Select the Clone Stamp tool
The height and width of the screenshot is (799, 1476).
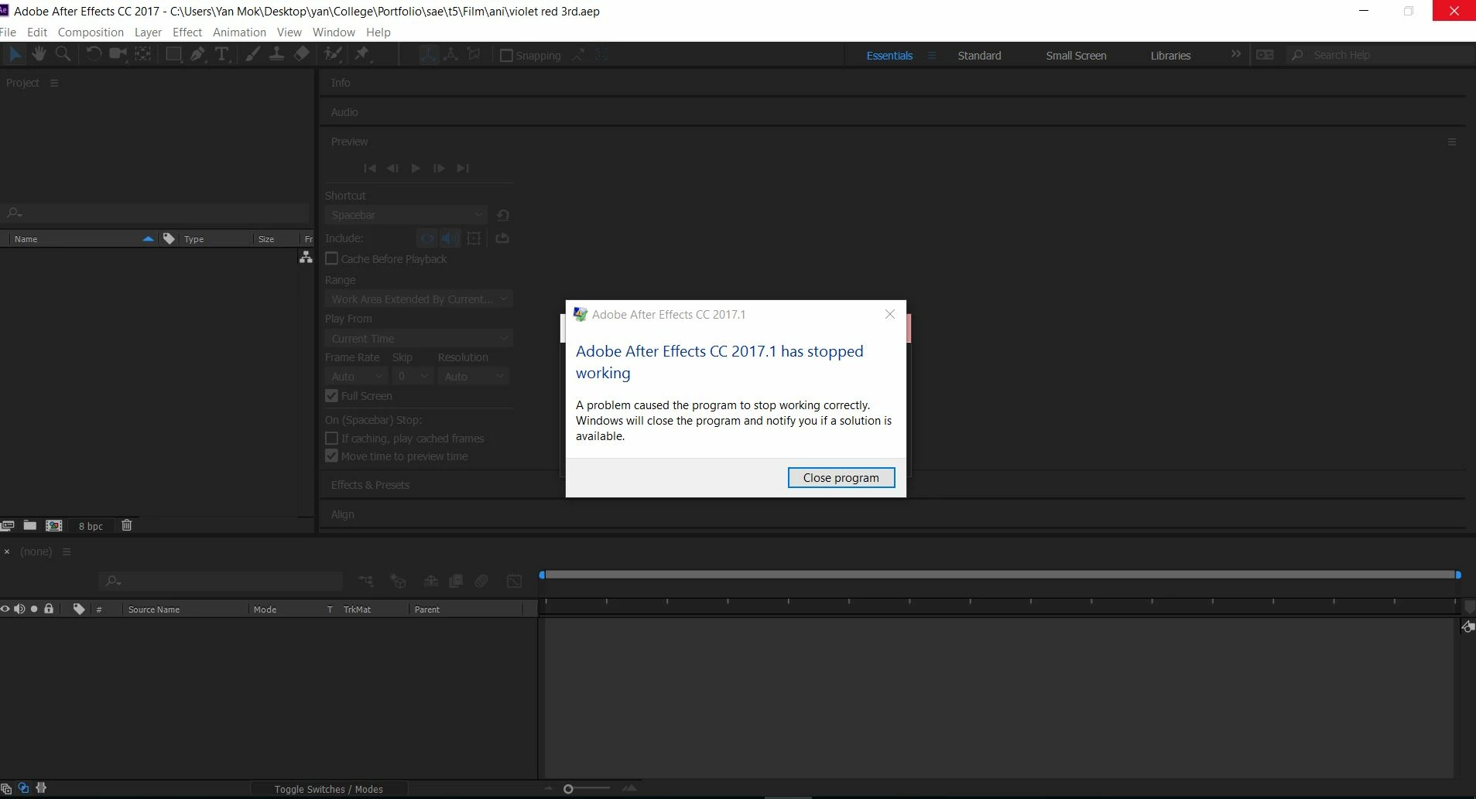[276, 54]
